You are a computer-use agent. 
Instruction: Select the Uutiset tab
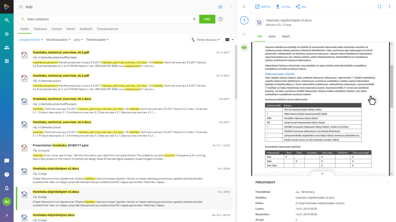[x=56, y=29]
